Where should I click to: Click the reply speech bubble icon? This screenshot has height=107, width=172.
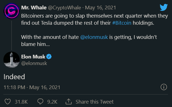pos(40,102)
